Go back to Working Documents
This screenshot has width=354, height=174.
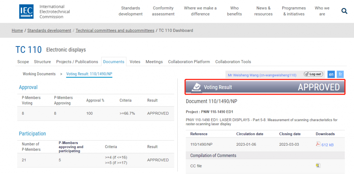tap(39, 74)
